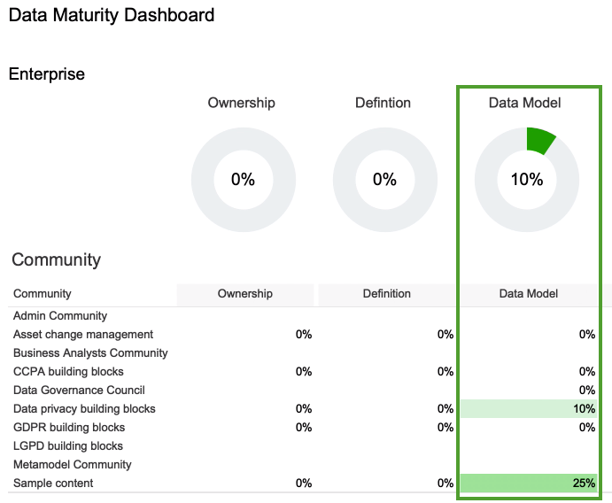
Task: Click Data privacy building blocks
Action: pos(84,409)
